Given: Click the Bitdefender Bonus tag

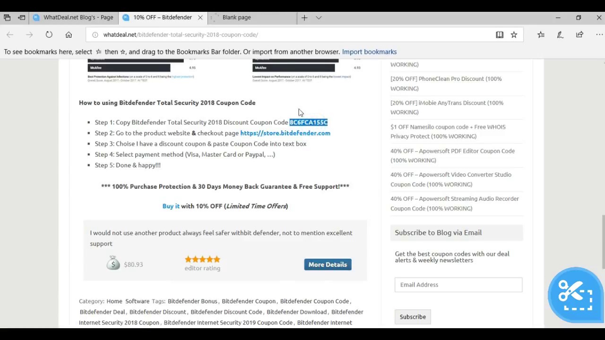Looking at the screenshot, I should (x=192, y=301).
